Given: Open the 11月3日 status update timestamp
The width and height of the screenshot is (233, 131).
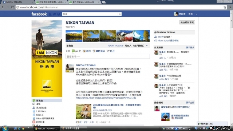Looking at the screenshot, I should coord(172,57).
